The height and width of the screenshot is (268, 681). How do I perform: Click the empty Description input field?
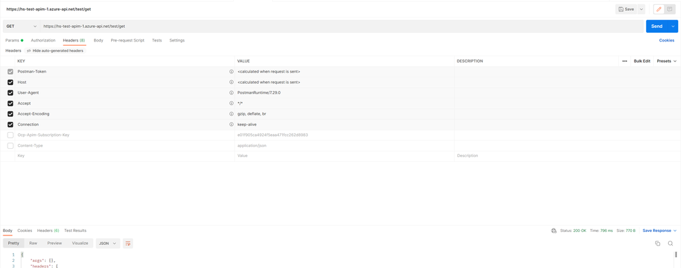click(x=567, y=156)
